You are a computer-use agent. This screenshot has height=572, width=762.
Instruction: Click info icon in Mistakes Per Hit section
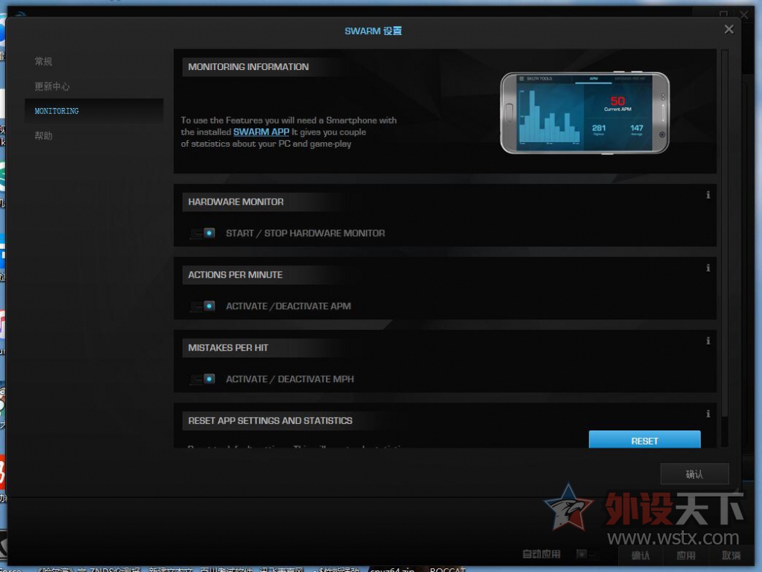[708, 341]
